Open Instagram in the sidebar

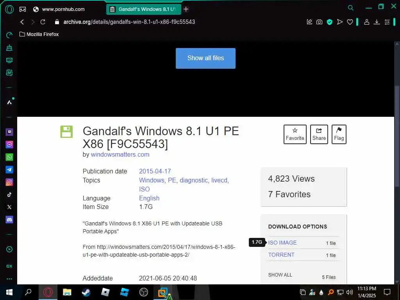9,182
